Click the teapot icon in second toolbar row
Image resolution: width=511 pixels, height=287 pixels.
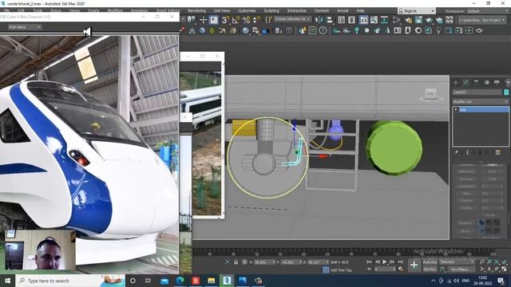479,30
